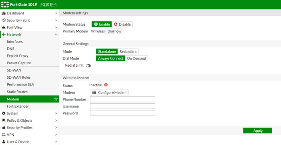Focus the Phone Number field

click(x=123, y=99)
